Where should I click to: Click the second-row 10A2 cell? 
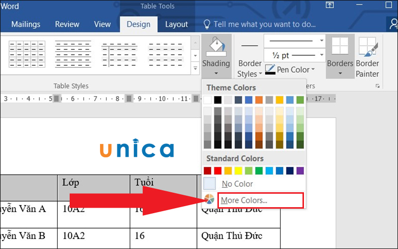[94, 215]
